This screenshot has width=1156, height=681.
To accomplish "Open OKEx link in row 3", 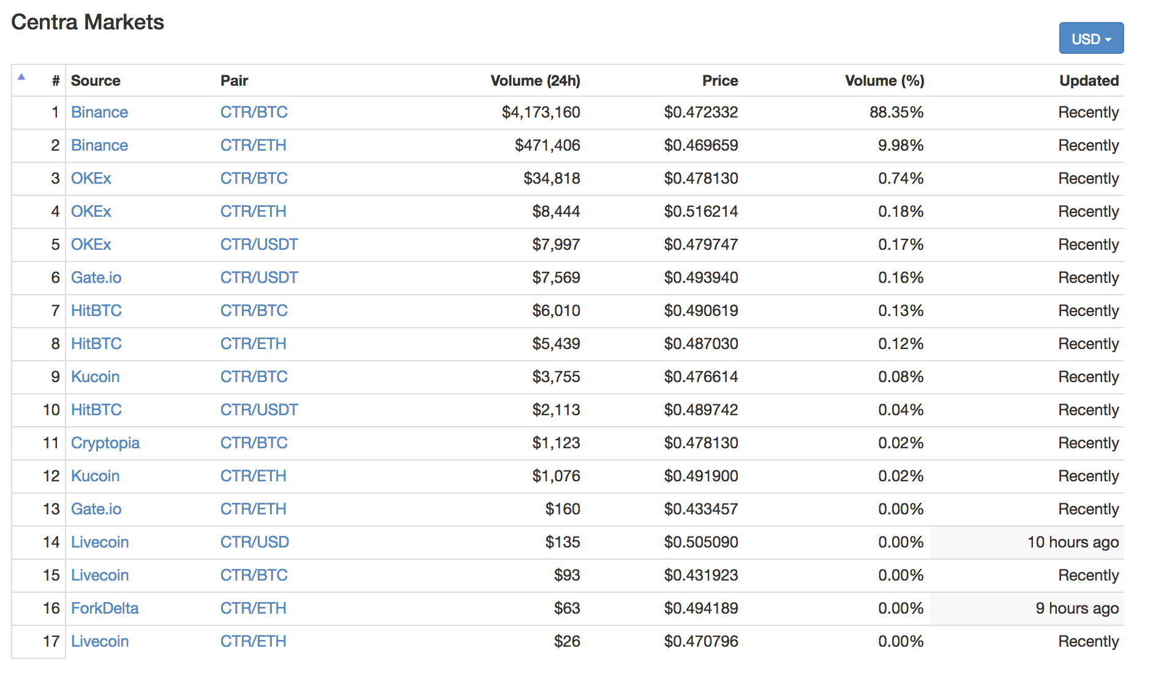I will [91, 178].
